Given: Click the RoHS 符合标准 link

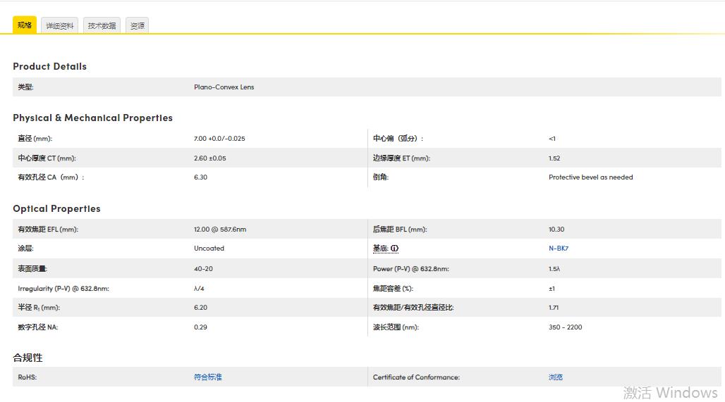Looking at the screenshot, I should (207, 377).
